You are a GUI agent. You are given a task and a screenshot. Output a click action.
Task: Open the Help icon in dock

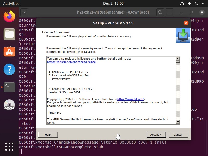coord(9,69)
